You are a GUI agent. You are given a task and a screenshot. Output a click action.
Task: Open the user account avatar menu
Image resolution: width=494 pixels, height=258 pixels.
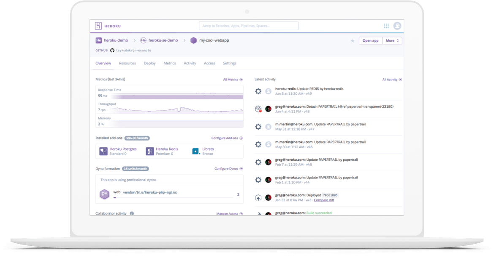click(397, 26)
